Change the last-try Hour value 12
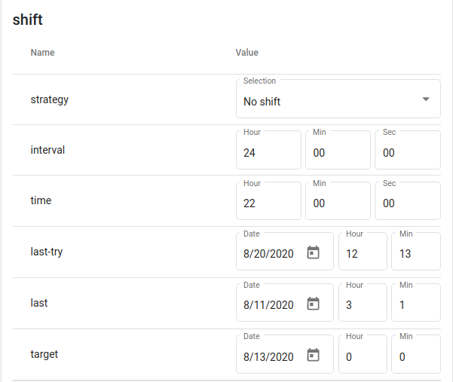The width and height of the screenshot is (453, 382). click(x=363, y=252)
